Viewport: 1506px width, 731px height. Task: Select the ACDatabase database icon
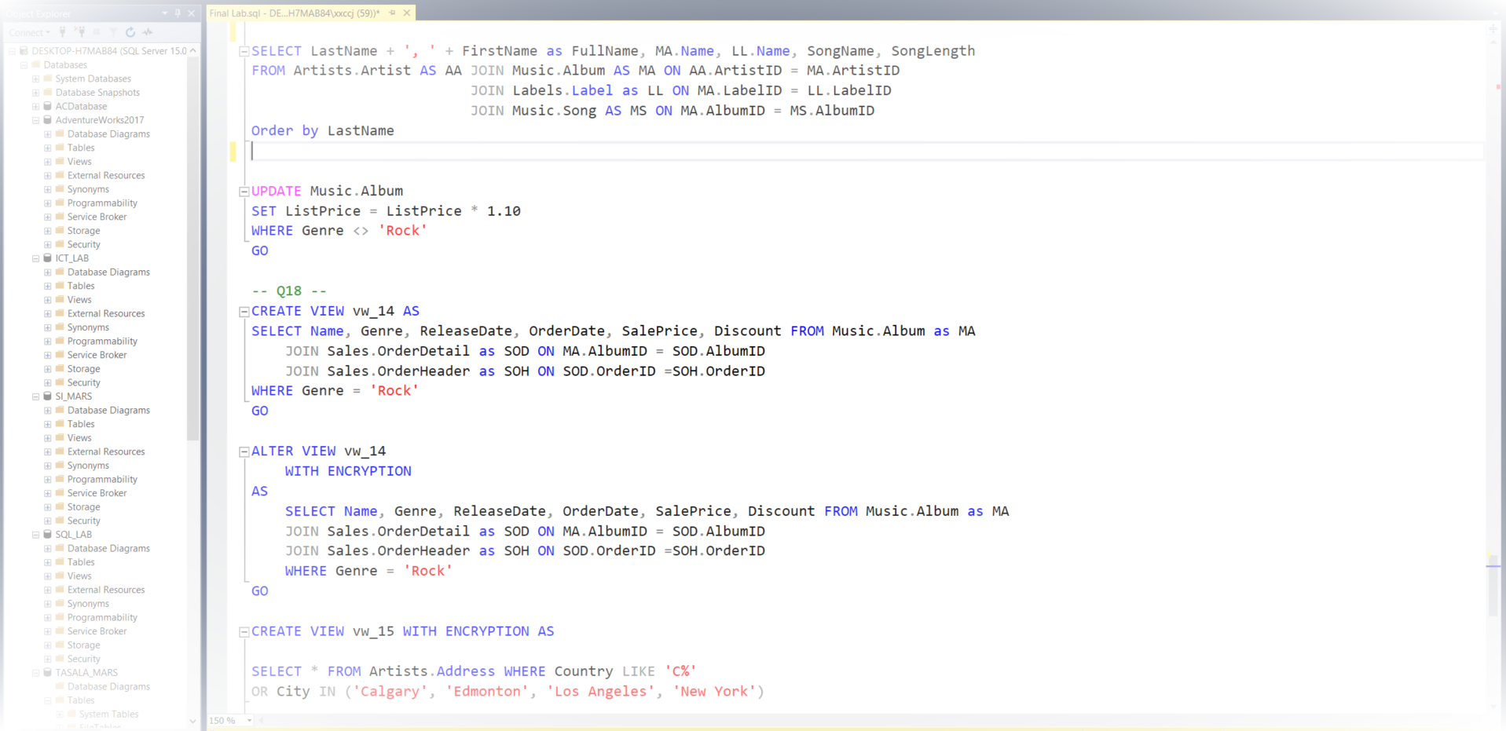tap(47, 106)
